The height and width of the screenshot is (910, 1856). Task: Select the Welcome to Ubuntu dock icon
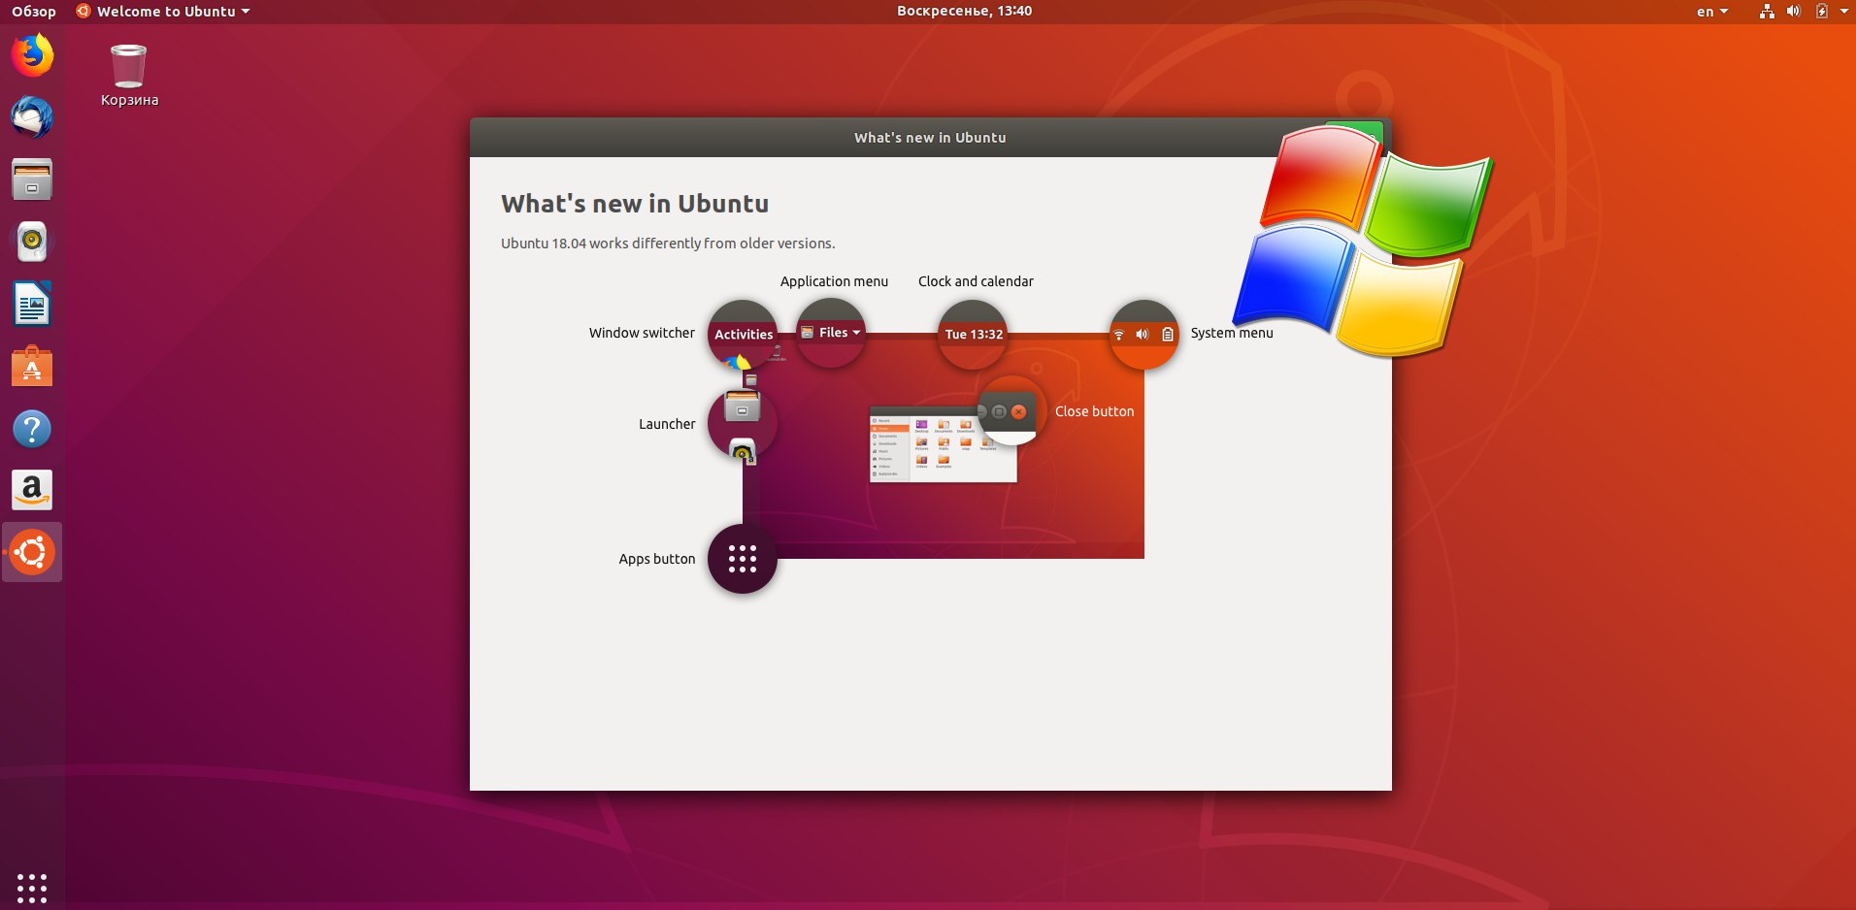32,552
